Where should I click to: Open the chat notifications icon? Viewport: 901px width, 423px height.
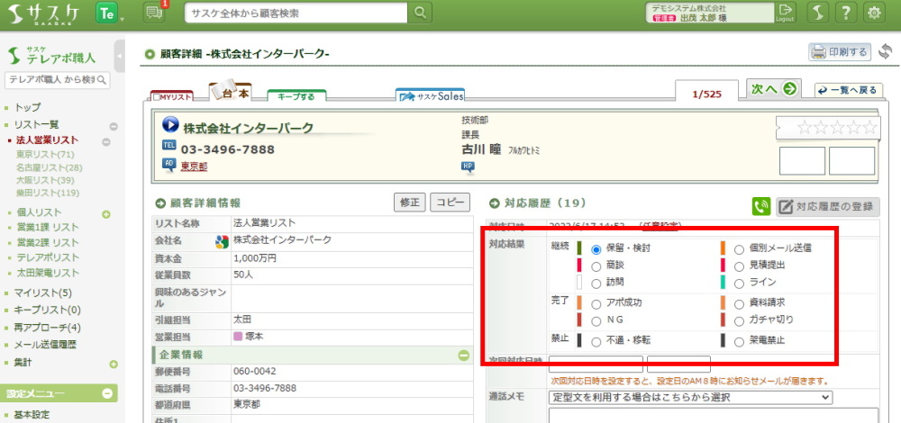click(154, 13)
